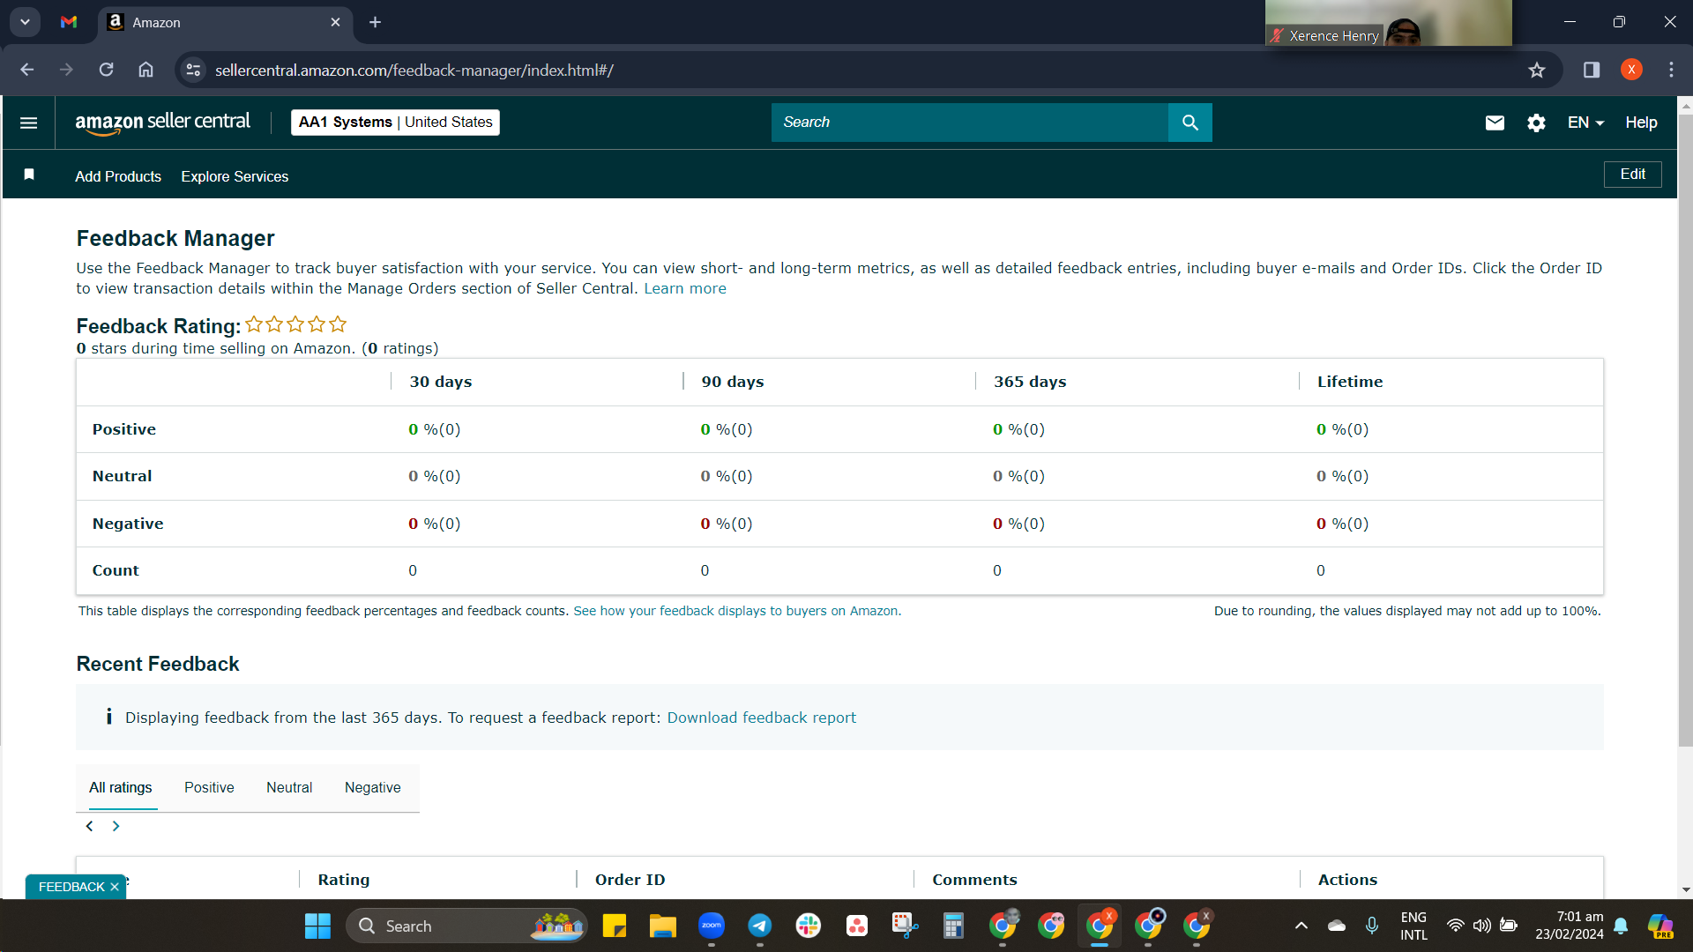Navigate back in browser history
1693x952 pixels.
click(x=26, y=70)
